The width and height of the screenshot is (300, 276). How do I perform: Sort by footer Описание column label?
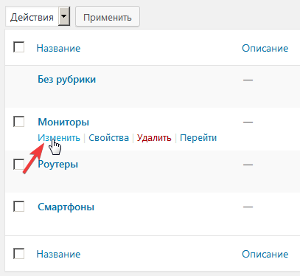tap(265, 254)
